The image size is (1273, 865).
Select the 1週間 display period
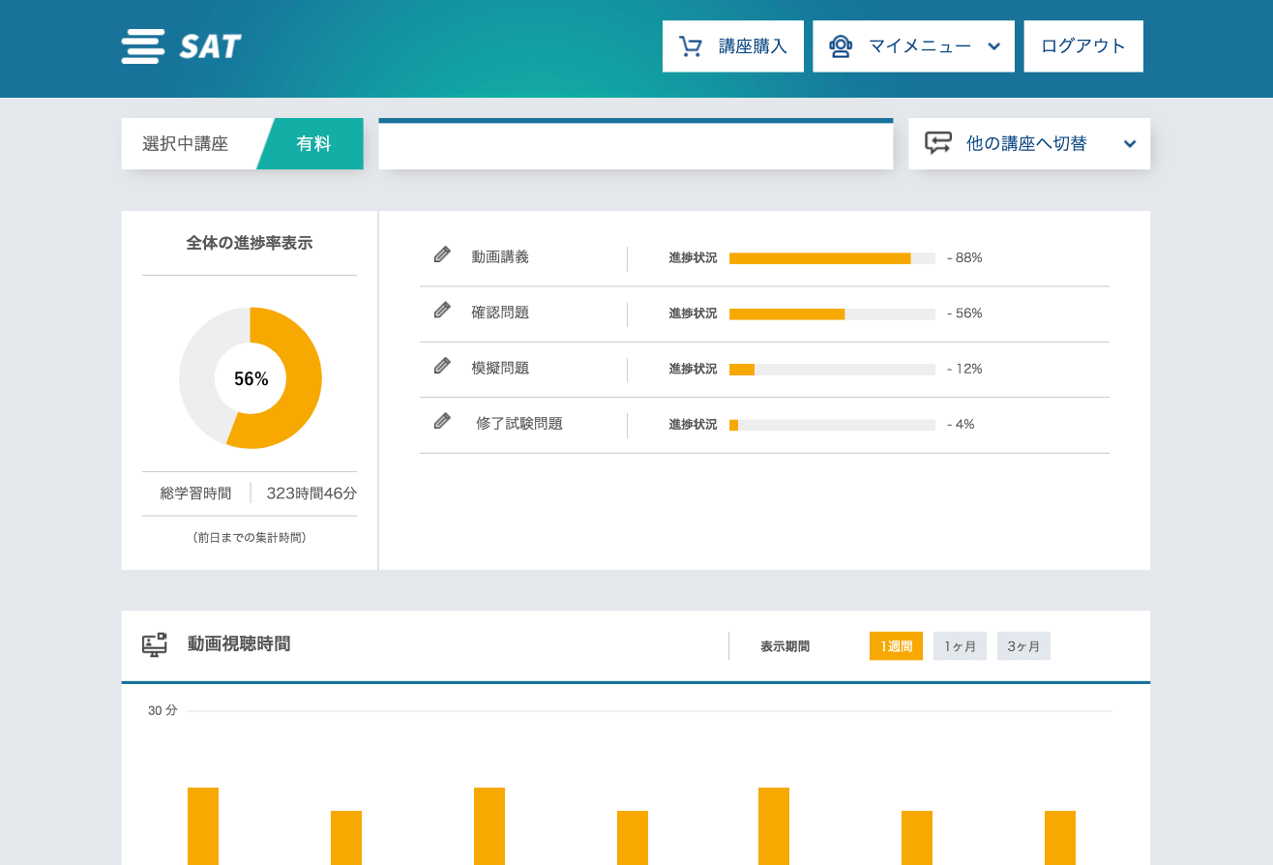pyautogui.click(x=896, y=646)
